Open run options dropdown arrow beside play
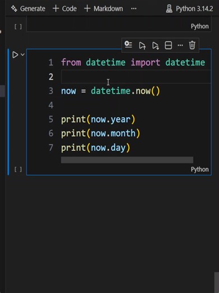The width and height of the screenshot is (219, 293). (22, 55)
